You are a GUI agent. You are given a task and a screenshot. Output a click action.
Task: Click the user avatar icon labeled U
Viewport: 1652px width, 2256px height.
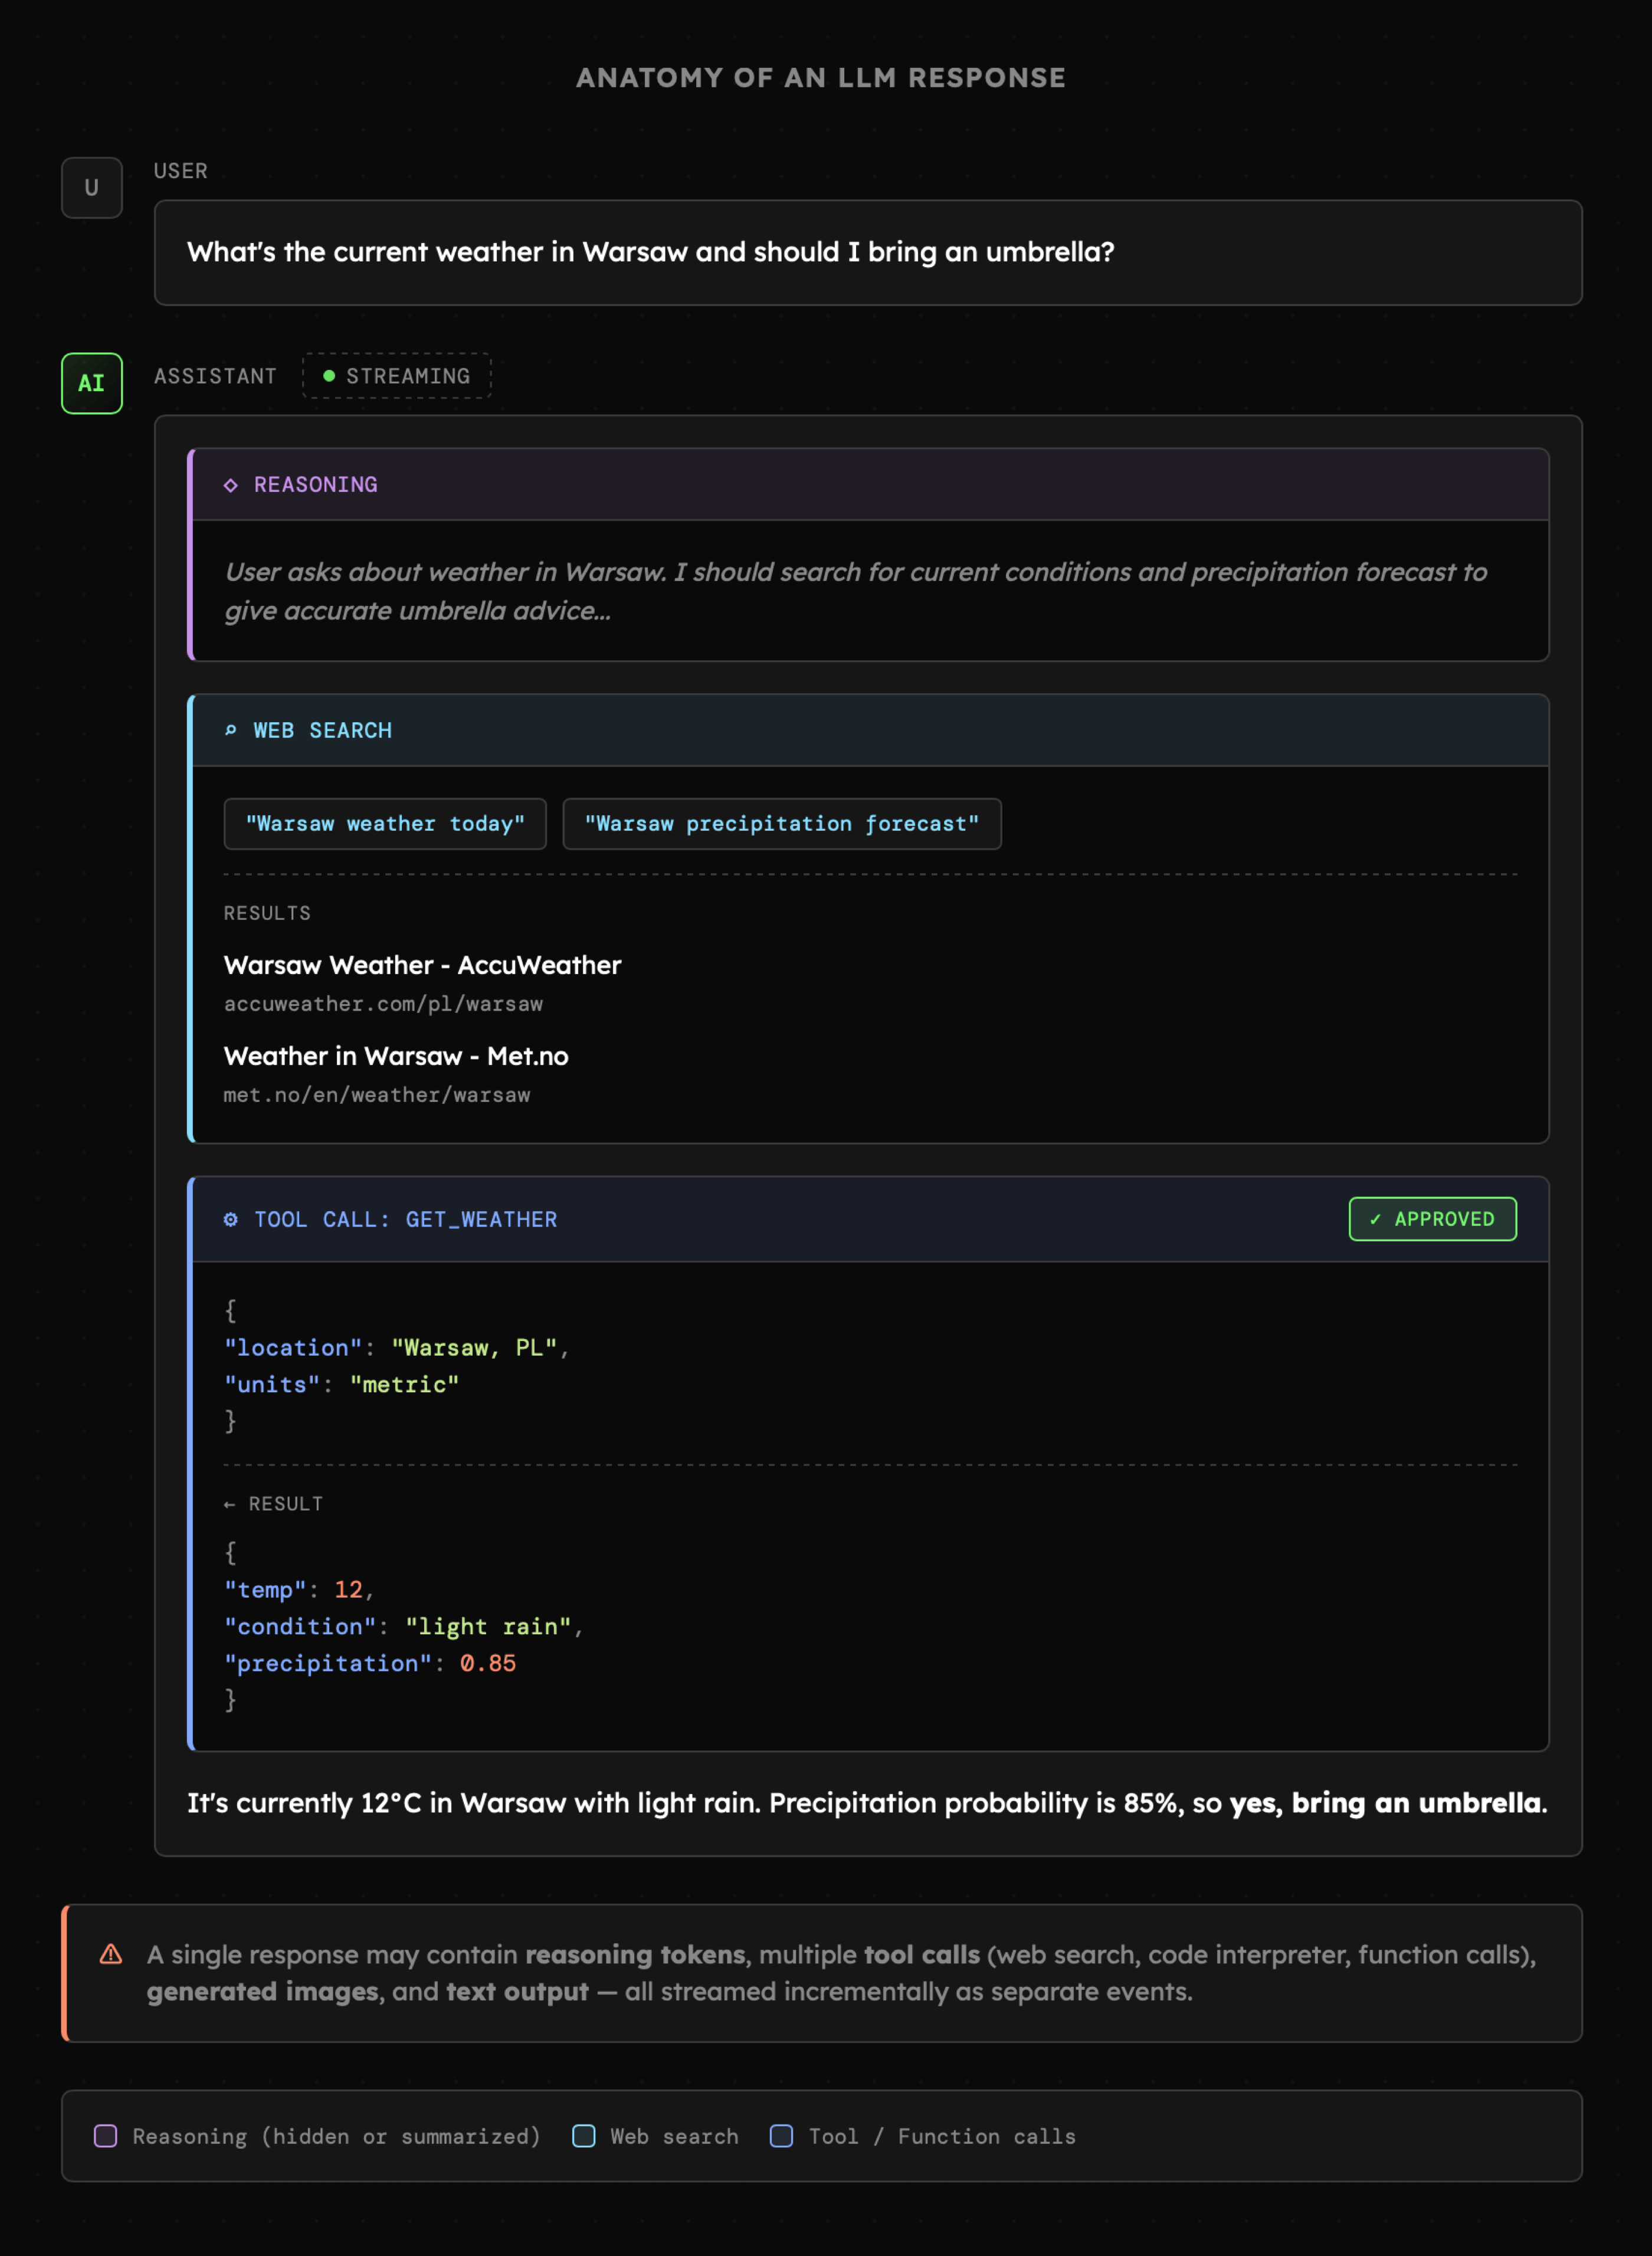pyautogui.click(x=91, y=187)
